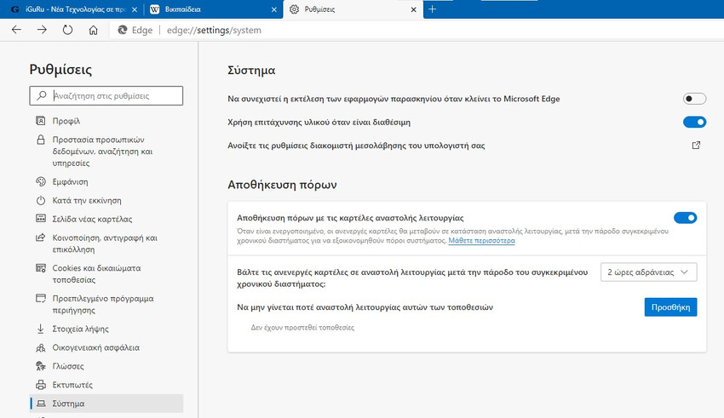Click the printer icon for Εκτυπωτές
This screenshot has width=724, height=418.
(41, 385)
